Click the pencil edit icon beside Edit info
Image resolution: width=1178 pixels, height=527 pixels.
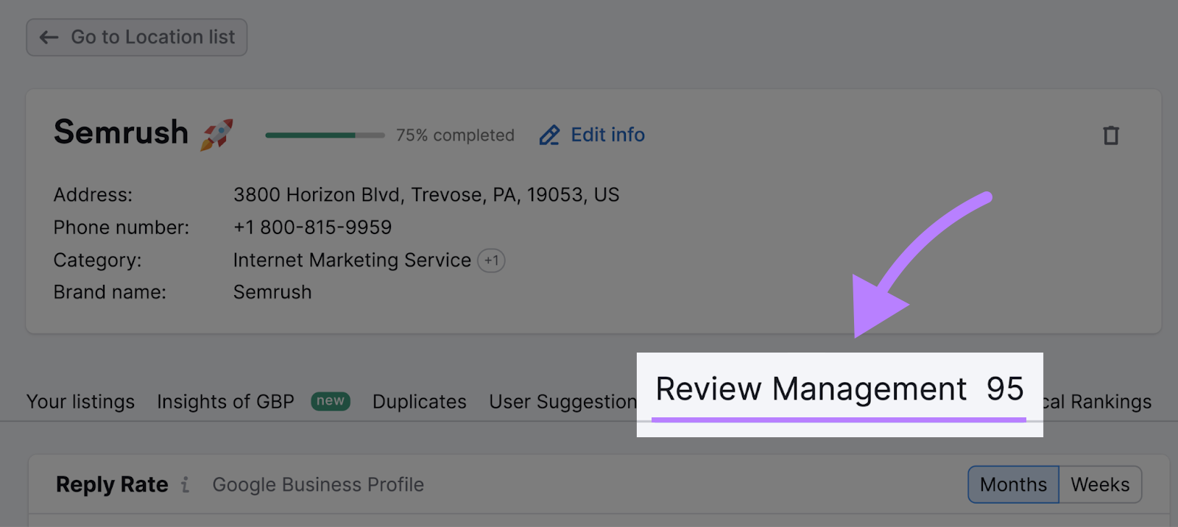pos(549,135)
